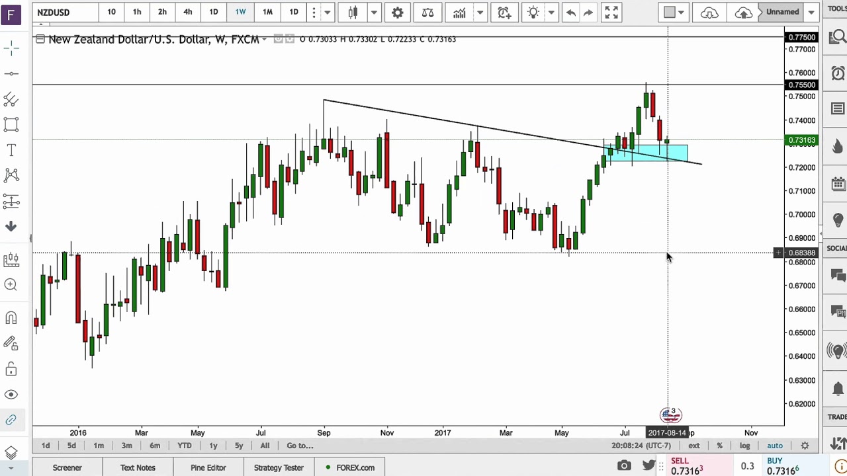The width and height of the screenshot is (847, 476).
Task: Click the save chart cloud-upload icon
Action: [744, 12]
